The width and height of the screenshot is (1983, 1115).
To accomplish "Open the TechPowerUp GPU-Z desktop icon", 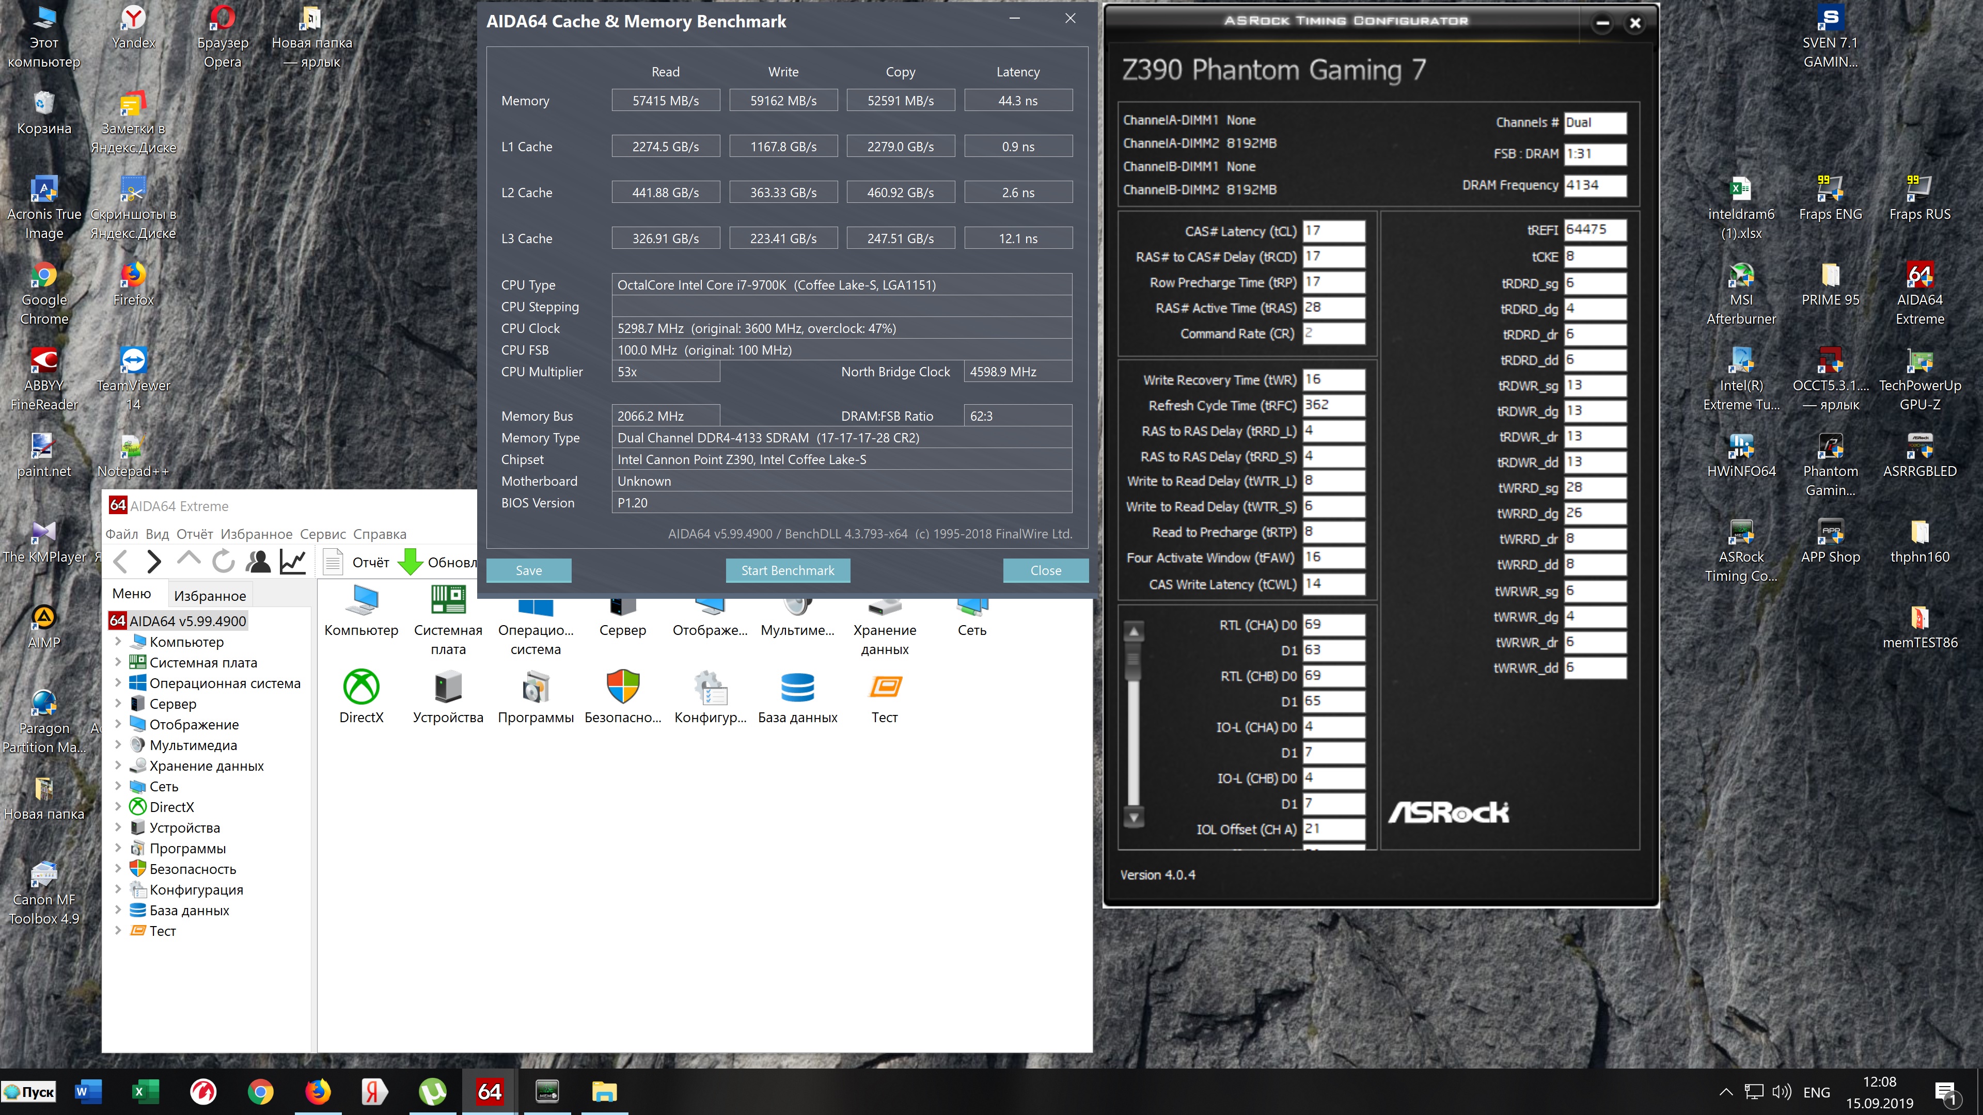I will (x=1919, y=362).
